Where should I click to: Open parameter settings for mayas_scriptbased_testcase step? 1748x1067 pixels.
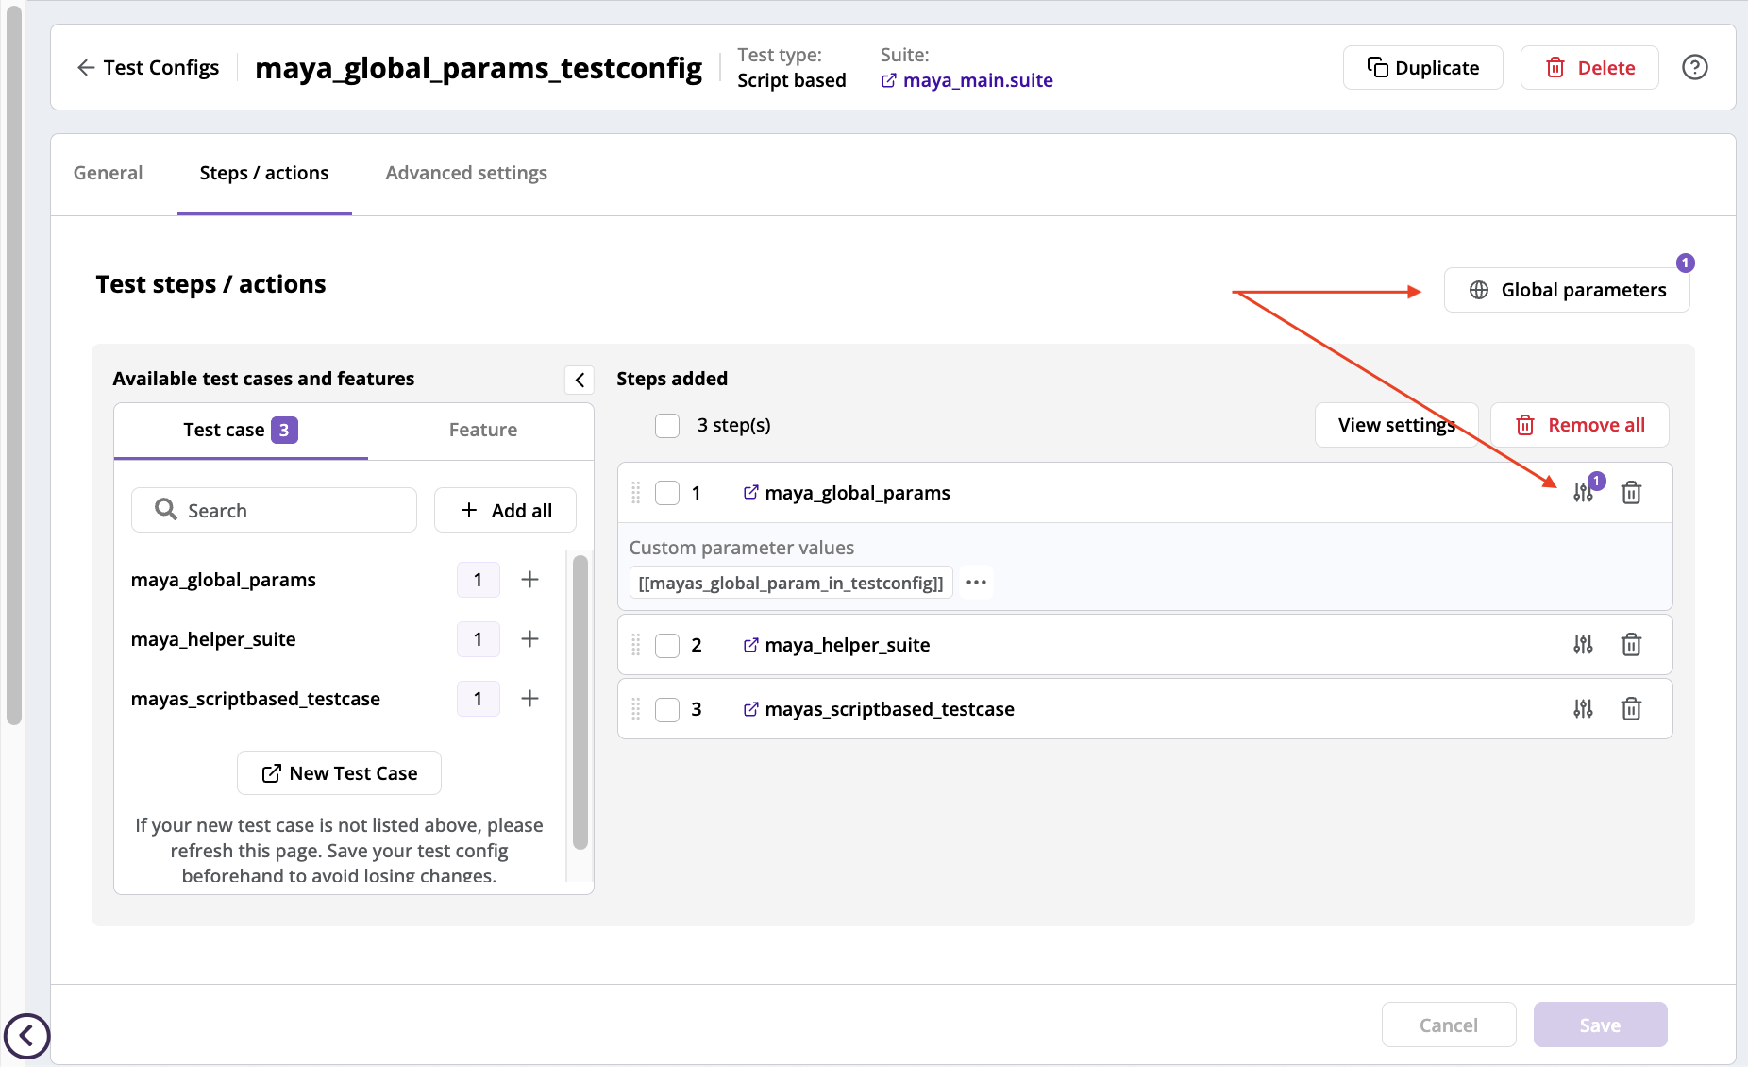(x=1584, y=708)
